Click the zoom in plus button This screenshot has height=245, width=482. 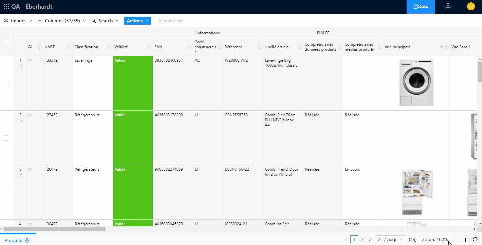466,239
